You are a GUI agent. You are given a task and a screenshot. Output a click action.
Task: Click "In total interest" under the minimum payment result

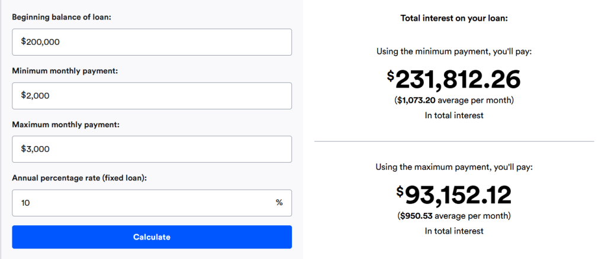tap(454, 115)
